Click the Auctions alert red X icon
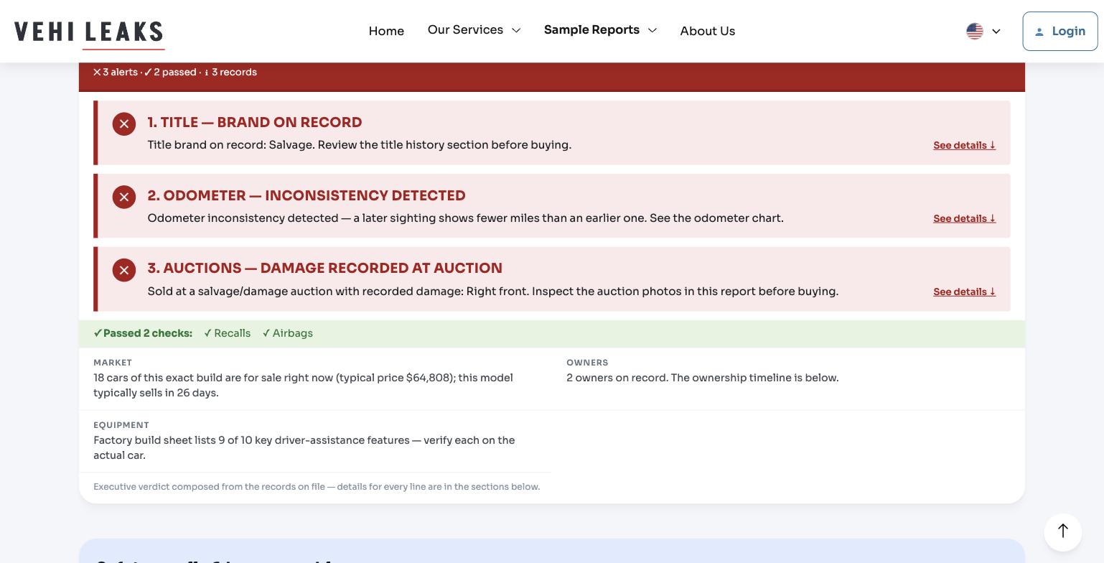 (x=124, y=270)
